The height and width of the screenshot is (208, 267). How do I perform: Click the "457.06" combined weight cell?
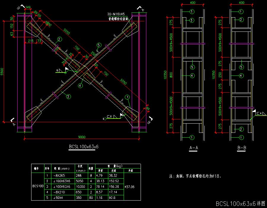tap(129, 187)
